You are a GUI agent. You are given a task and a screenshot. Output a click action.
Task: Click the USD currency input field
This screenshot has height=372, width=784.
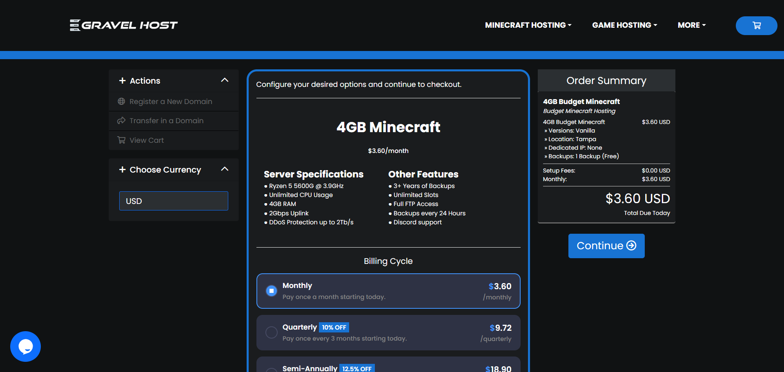173,201
